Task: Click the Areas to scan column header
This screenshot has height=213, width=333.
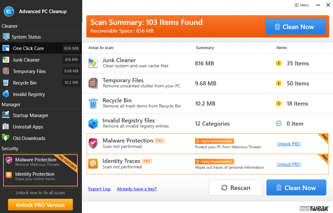Action: click(x=101, y=48)
